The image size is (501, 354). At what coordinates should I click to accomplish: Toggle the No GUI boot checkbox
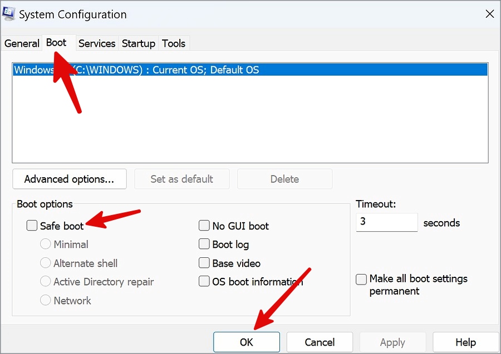tap(204, 226)
